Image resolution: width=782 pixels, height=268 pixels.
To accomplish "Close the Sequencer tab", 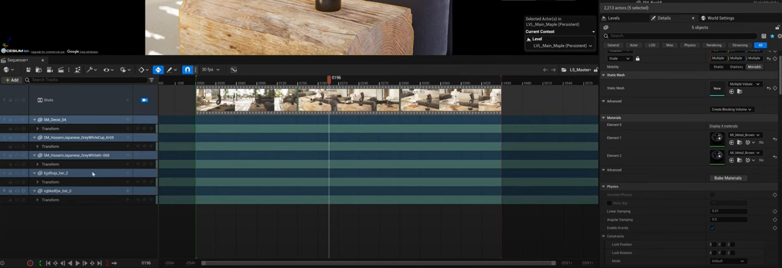I will point(43,60).
